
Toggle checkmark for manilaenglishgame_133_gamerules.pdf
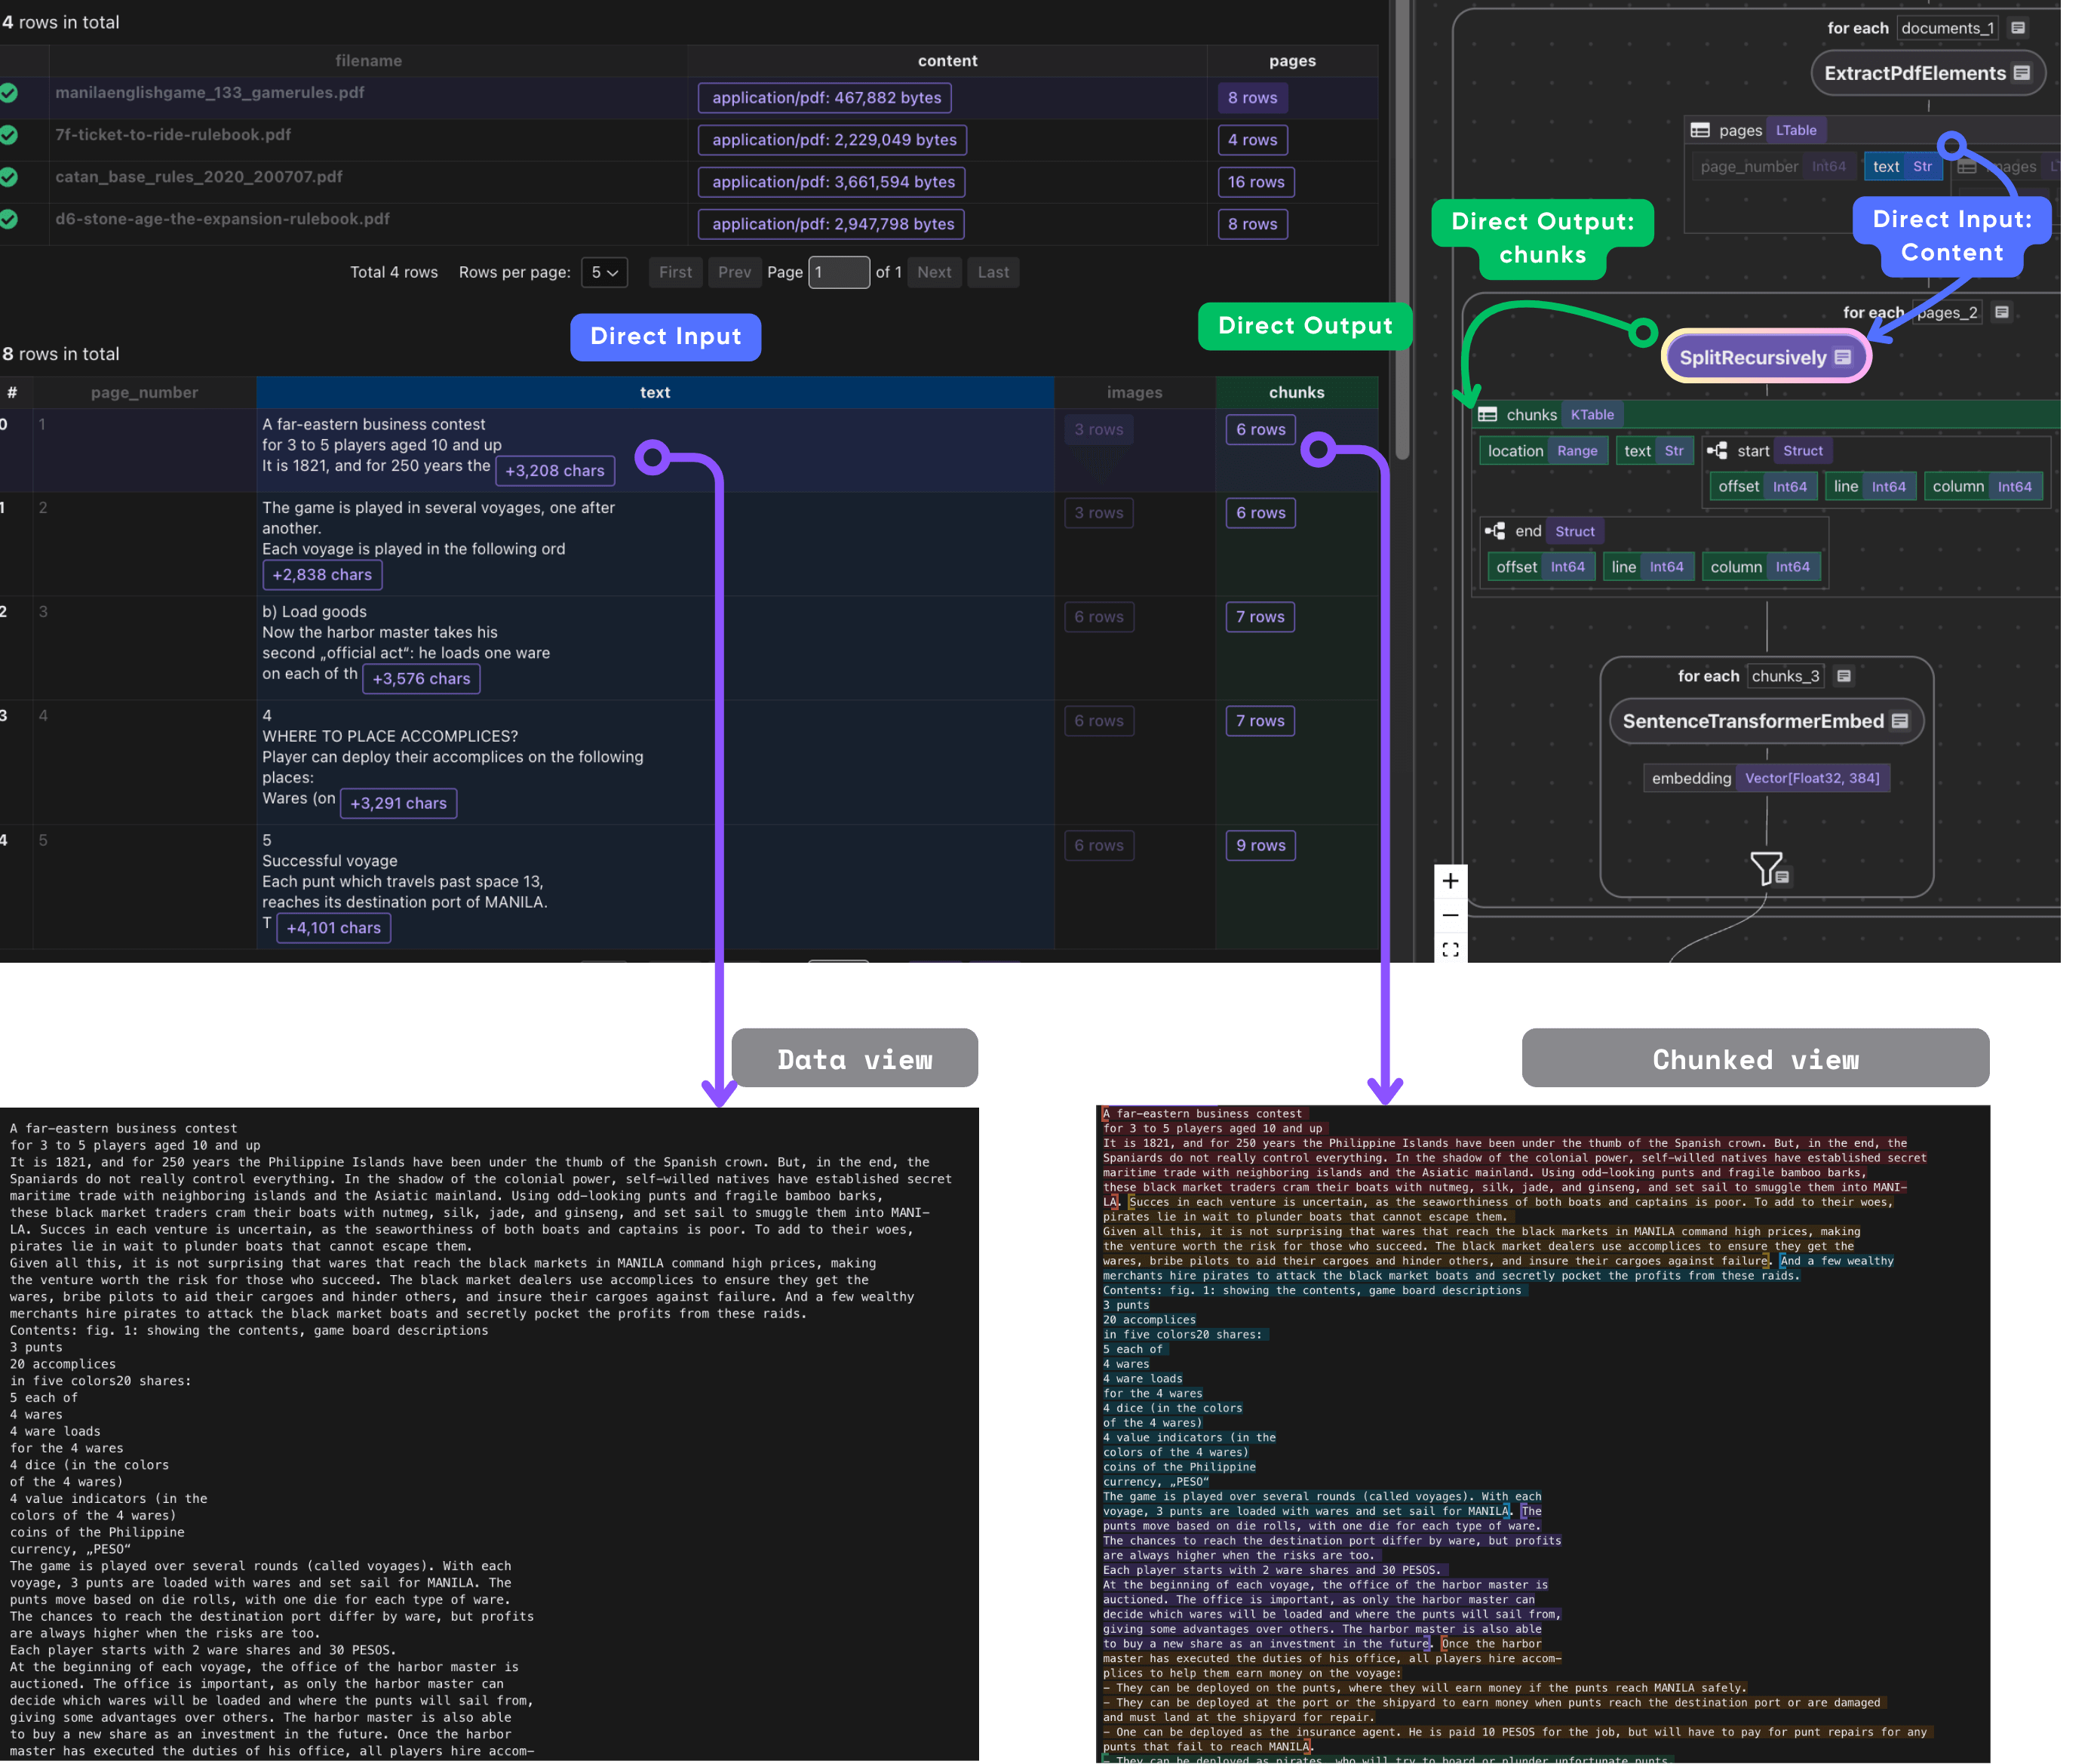pos(10,92)
